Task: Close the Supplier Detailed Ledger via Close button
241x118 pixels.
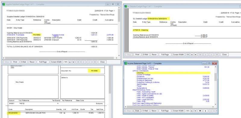Action: tap(102, 62)
